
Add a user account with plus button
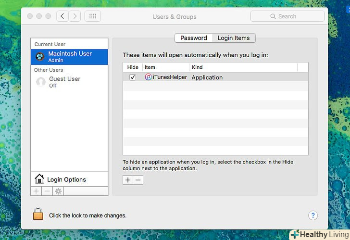click(x=36, y=191)
